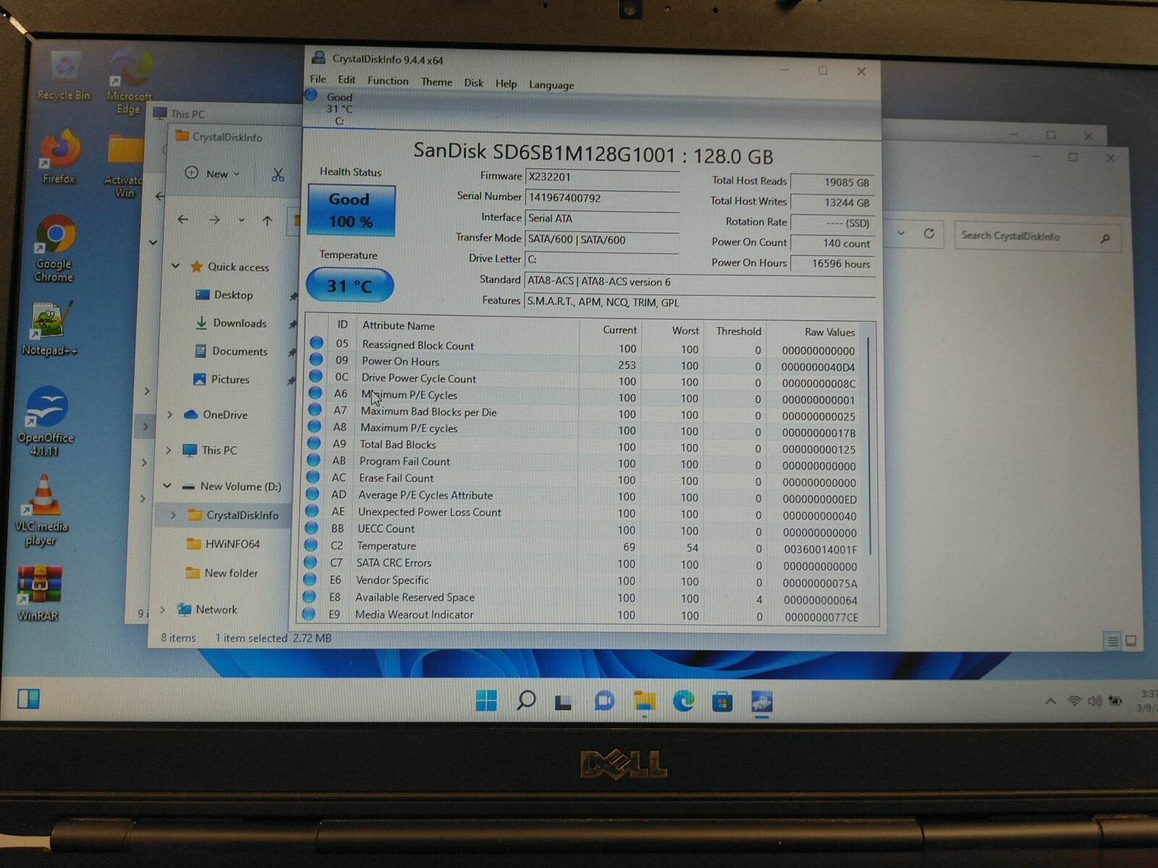Click the 31 °C temperature button
Image resolution: width=1158 pixels, height=868 pixels.
[350, 285]
